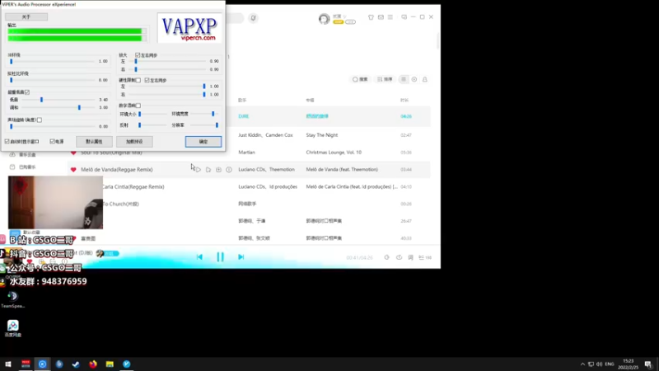Add Melô de Vanda to playlist icon
Screen dimensions: 659x371
coord(208,170)
